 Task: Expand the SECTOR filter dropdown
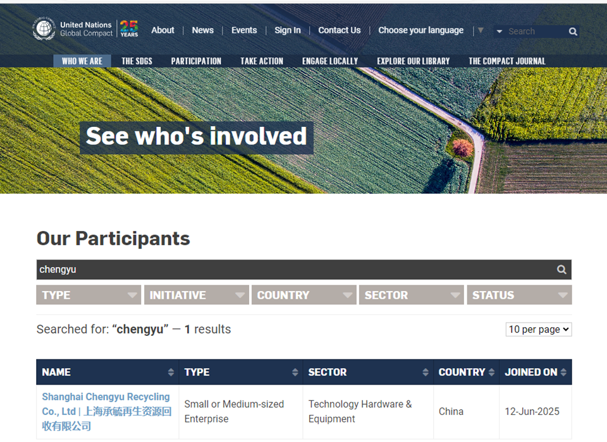pyautogui.click(x=412, y=295)
